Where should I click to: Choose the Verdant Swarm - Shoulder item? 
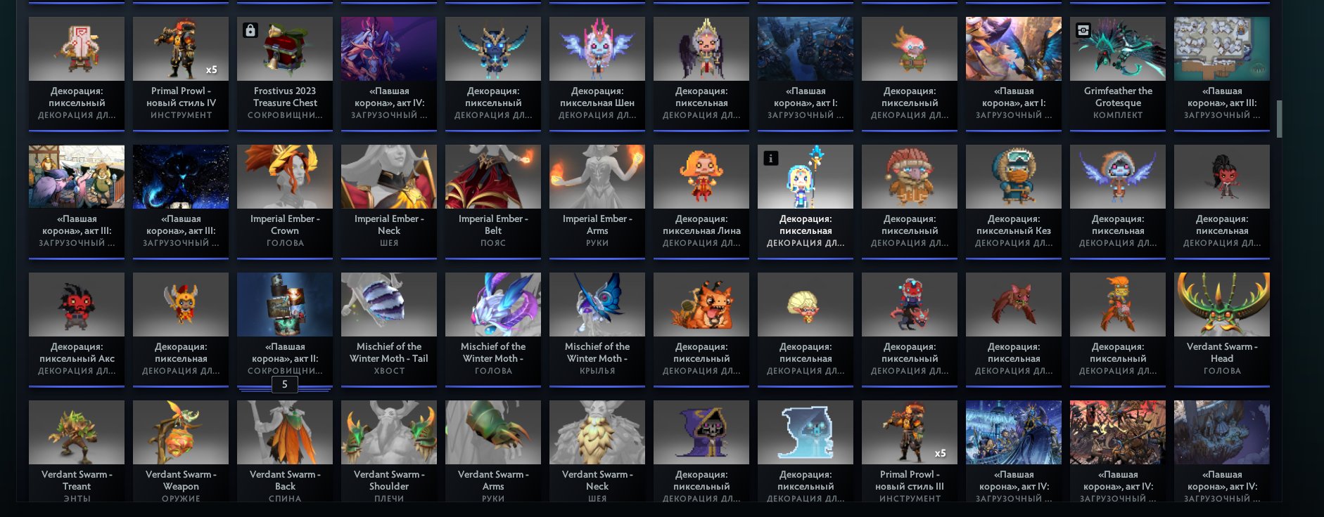389,451
